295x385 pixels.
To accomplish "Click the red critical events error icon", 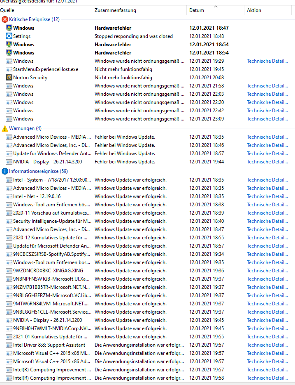I will (5, 19).
